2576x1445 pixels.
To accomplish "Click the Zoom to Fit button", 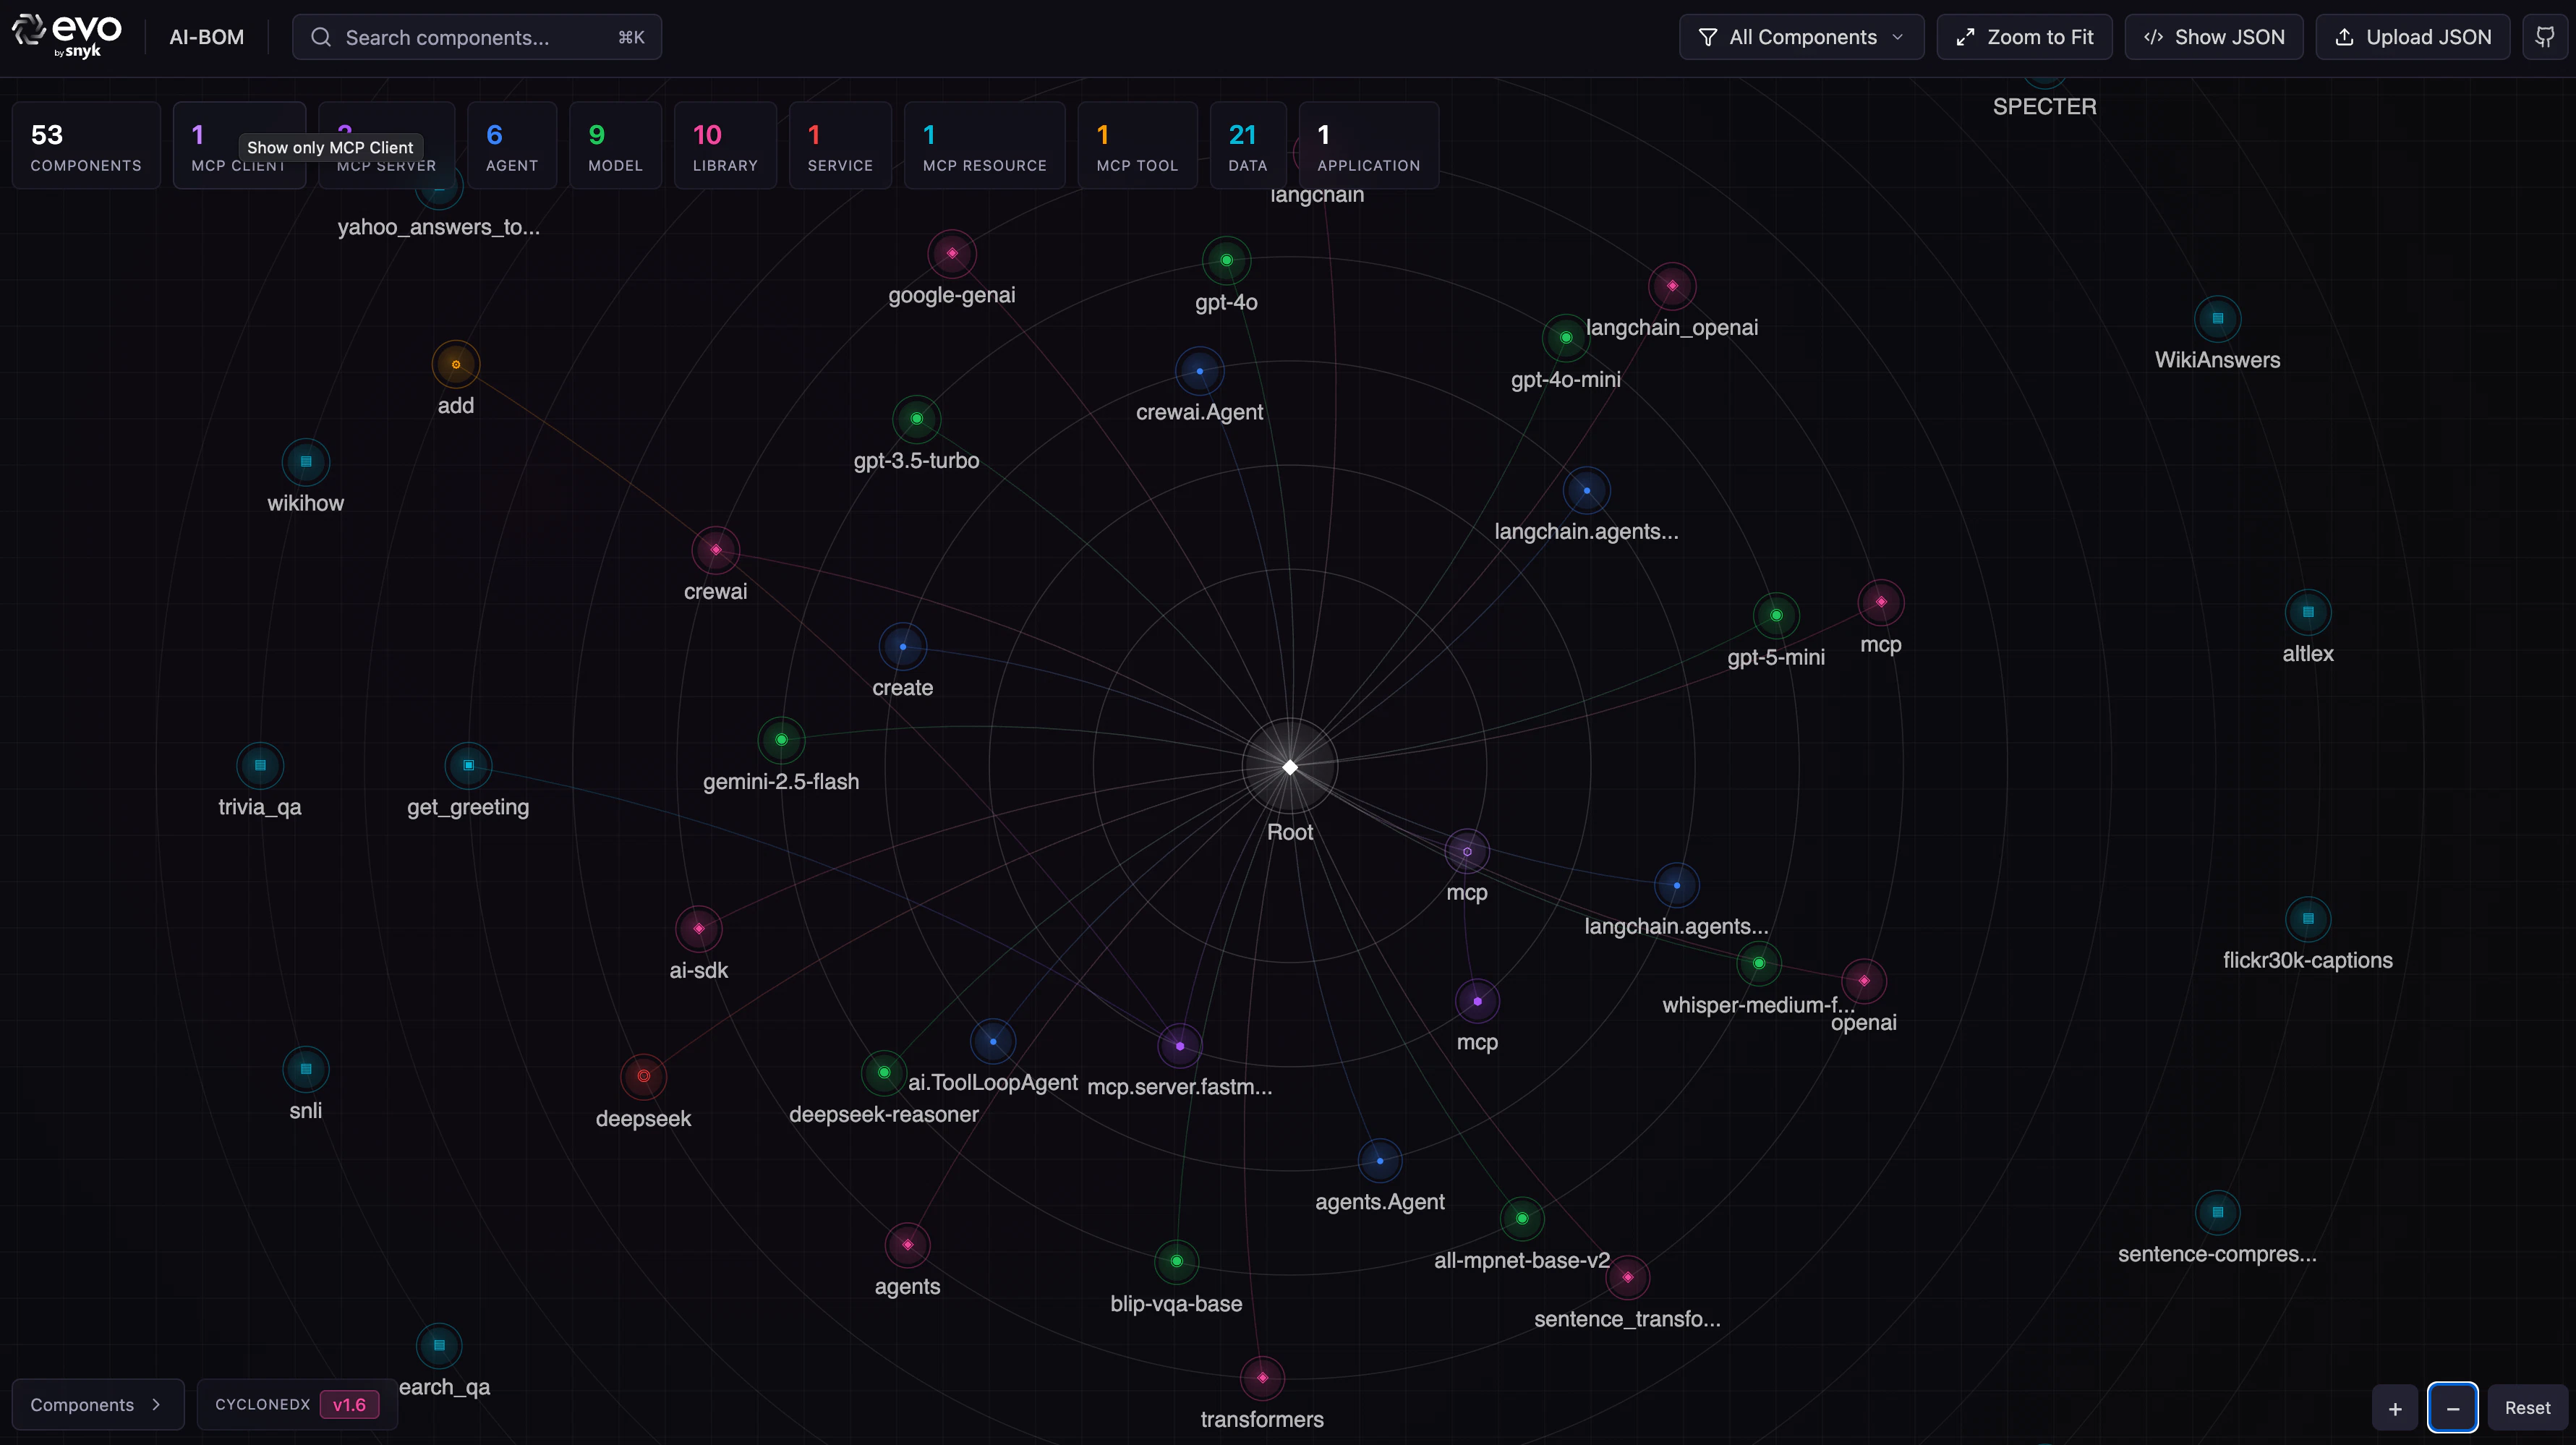I will point(2024,37).
